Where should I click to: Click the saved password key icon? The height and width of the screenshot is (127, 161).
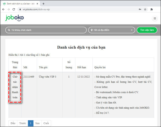[140, 9]
